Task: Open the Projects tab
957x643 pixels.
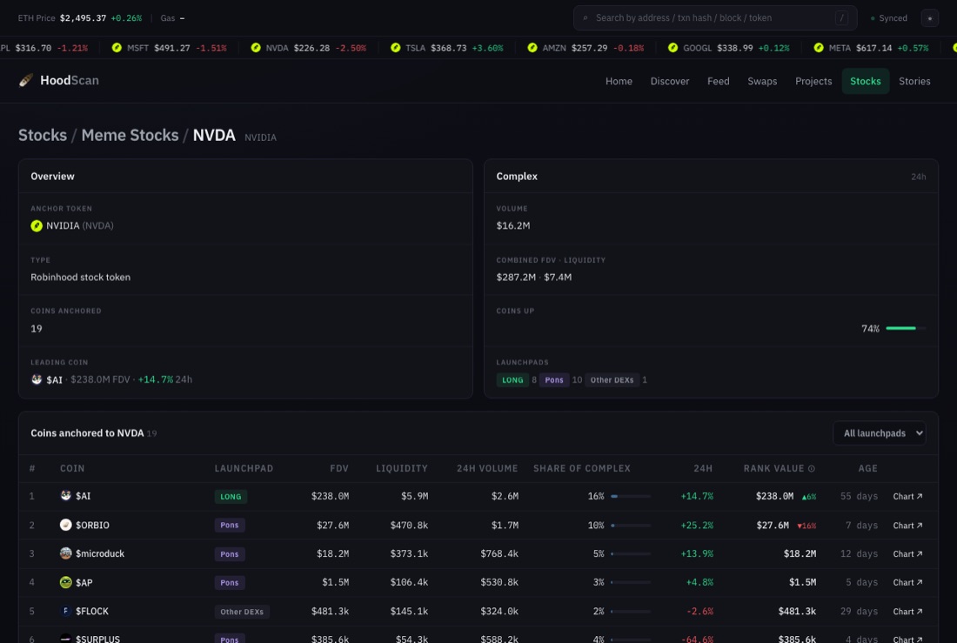Action: pos(813,81)
